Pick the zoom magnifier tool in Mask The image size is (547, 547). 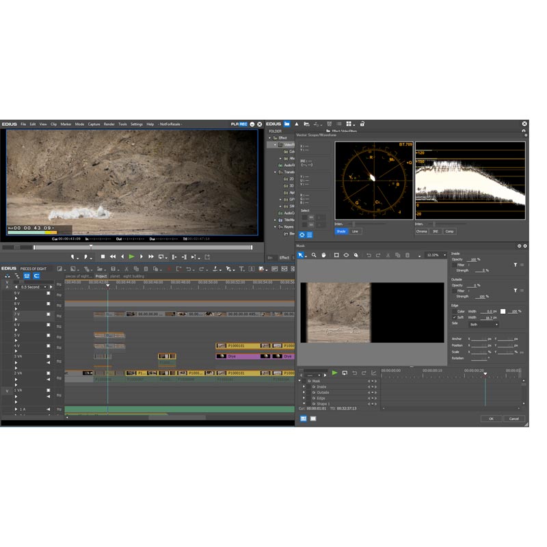coord(314,255)
